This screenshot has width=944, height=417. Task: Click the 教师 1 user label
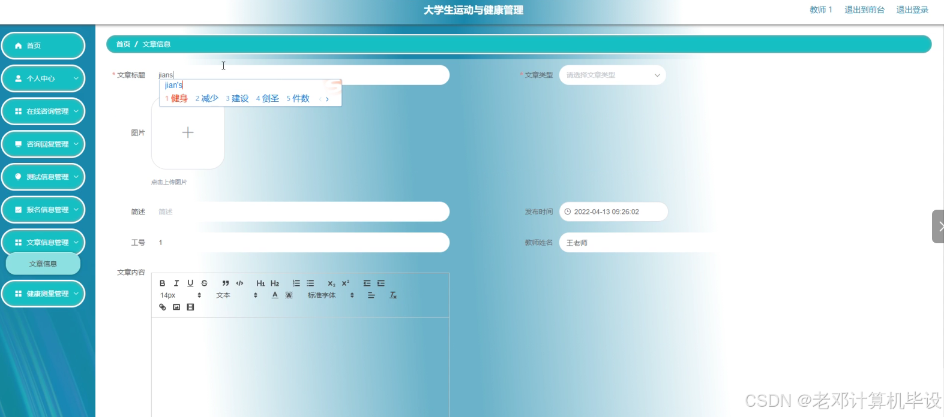click(x=821, y=10)
